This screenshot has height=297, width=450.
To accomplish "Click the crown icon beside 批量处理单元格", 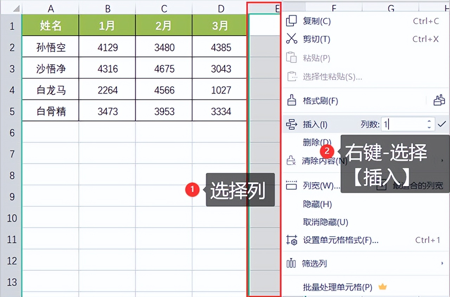I will pos(383,287).
